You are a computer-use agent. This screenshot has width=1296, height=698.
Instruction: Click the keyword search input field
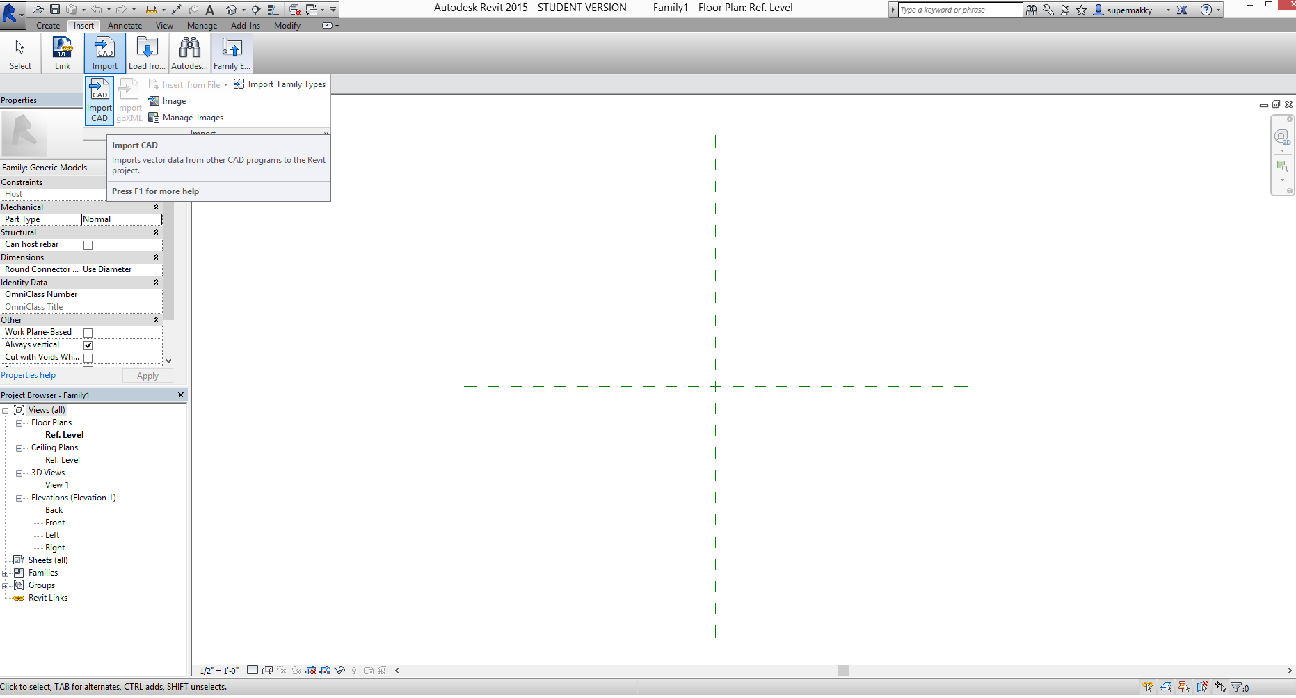coord(960,10)
